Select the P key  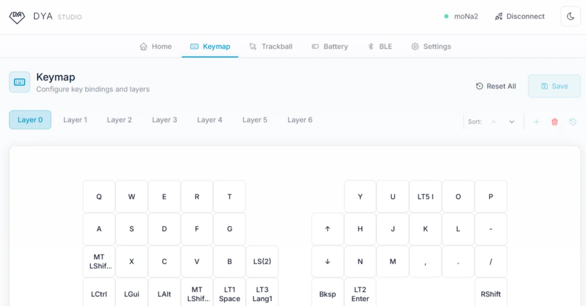point(491,196)
